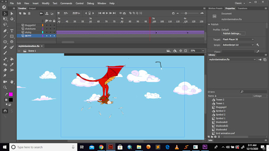The width and height of the screenshot is (269, 151).
Task: Select the Pen tool
Action: pos(5,31)
